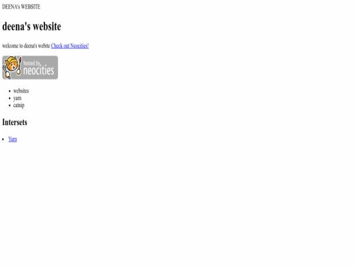Viewport: 357px width, 268px height.
Task: Click the "hosted by" text in the badge
Action: click(32, 63)
